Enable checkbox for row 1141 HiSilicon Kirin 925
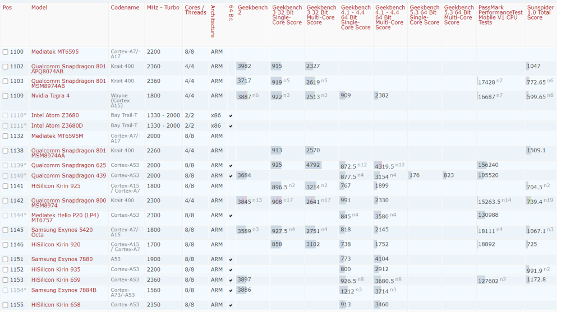The width and height of the screenshot is (561, 312). click(x=6, y=186)
